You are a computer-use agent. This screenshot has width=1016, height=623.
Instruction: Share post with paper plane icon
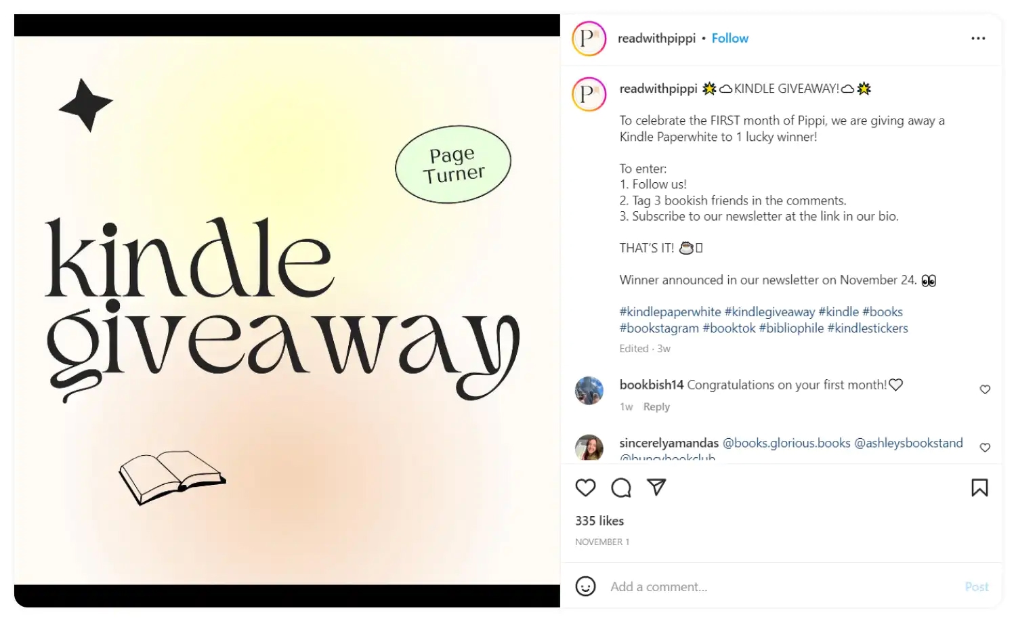(x=656, y=487)
